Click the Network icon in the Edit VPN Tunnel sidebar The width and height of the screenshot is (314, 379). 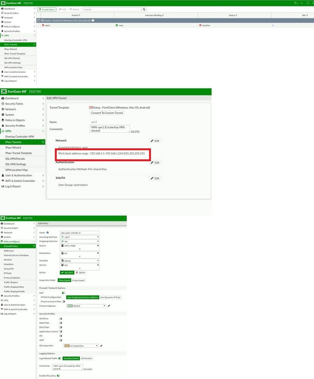pos(3,109)
